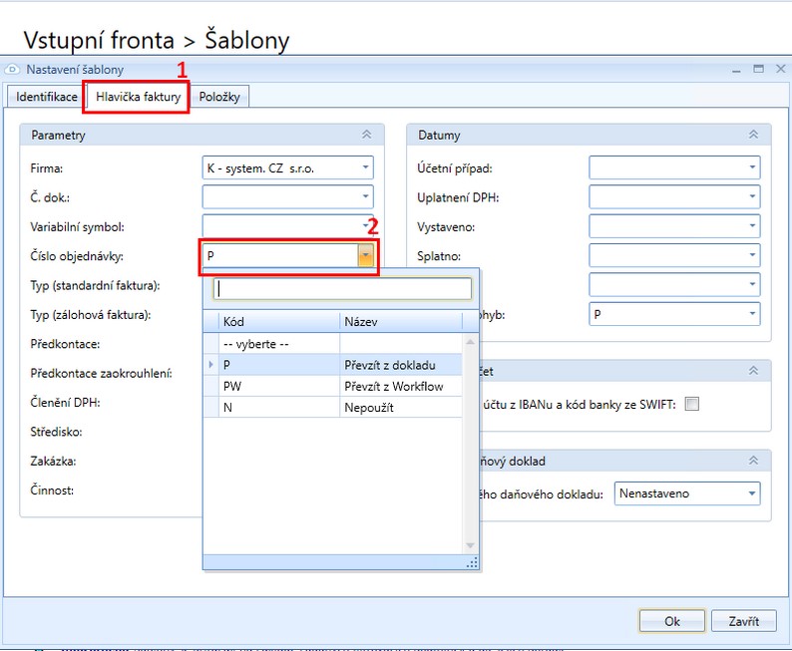Collapse the Parametry section chevron
The image size is (792, 651).
click(366, 135)
